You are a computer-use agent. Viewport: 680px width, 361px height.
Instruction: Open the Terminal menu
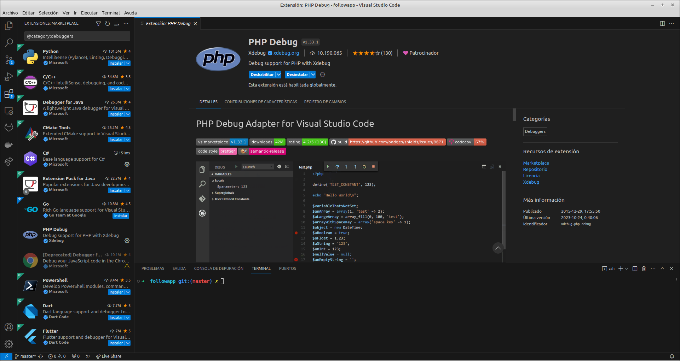click(x=110, y=13)
